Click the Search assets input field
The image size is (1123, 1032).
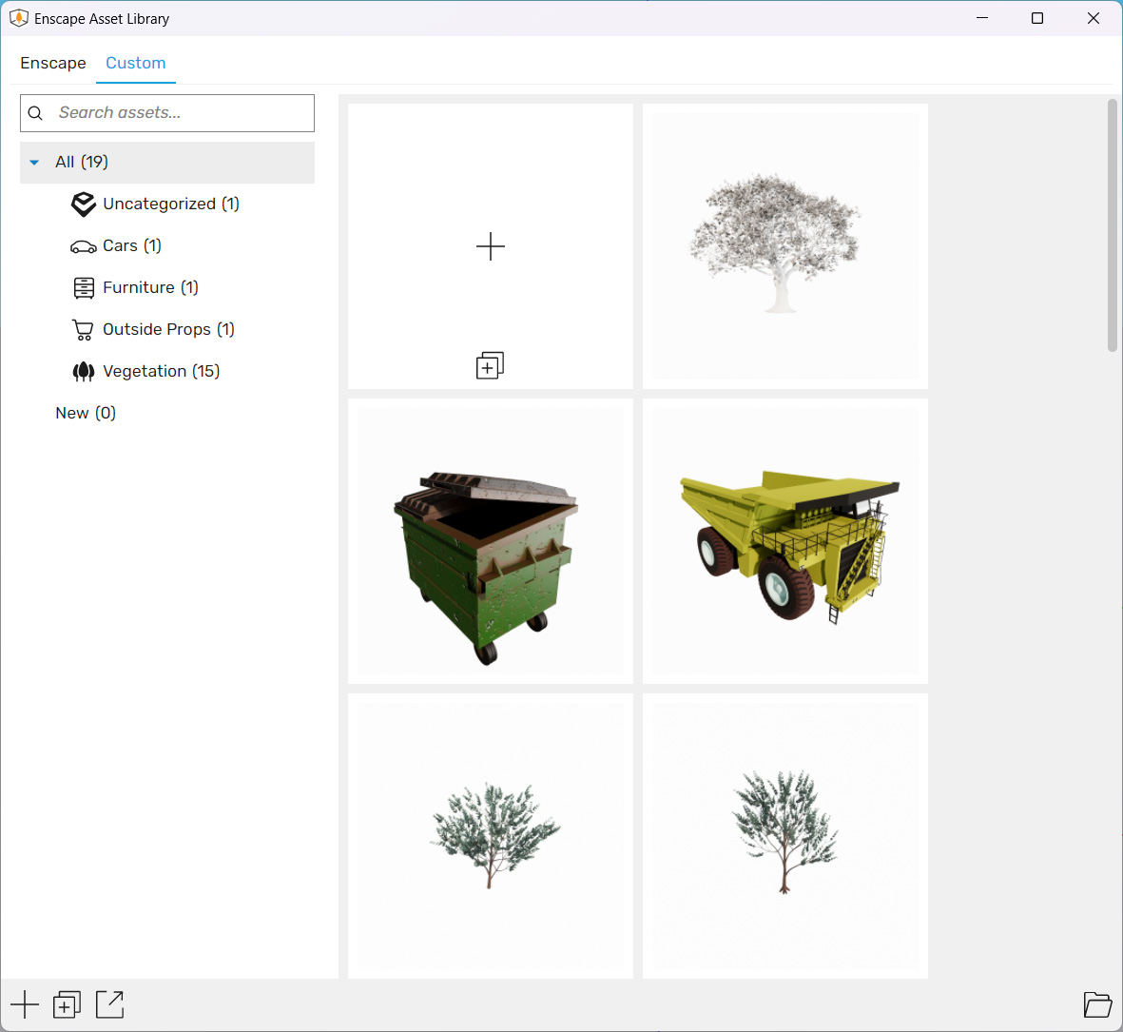click(x=166, y=113)
